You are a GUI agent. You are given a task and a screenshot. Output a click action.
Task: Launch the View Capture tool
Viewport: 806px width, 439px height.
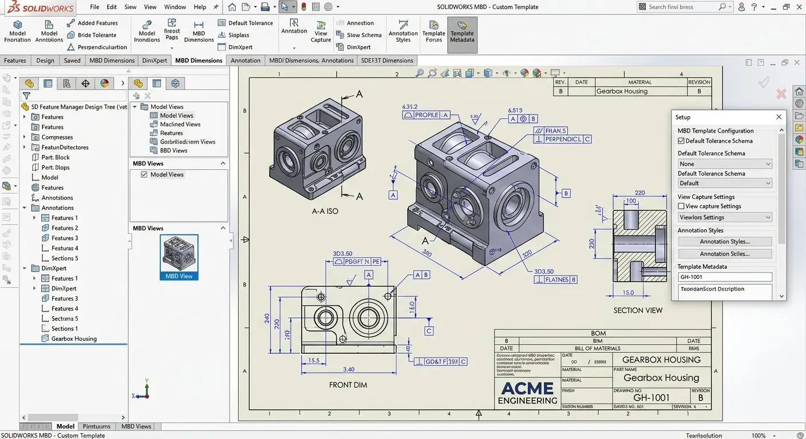321,31
